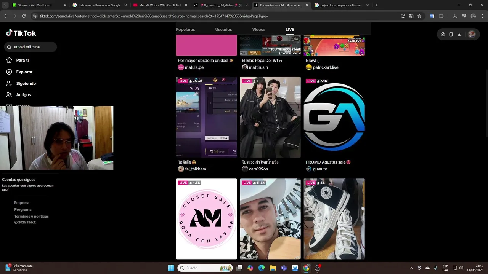488x274 pixels.
Task: Click the patrickart.live avatar icon
Action: (309, 67)
